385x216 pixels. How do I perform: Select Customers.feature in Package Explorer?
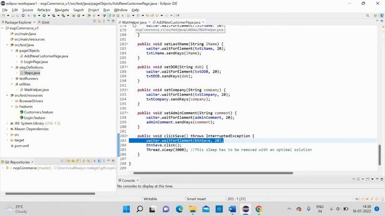click(38, 112)
